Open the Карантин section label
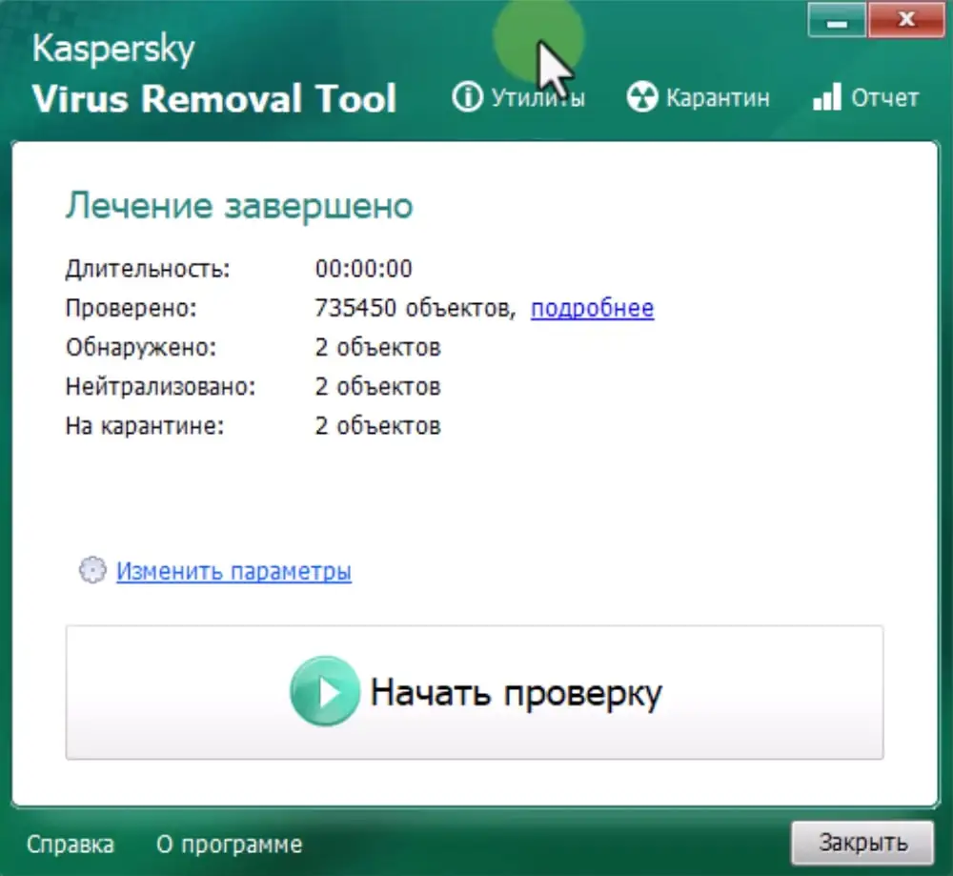The image size is (953, 876). pyautogui.click(x=718, y=98)
